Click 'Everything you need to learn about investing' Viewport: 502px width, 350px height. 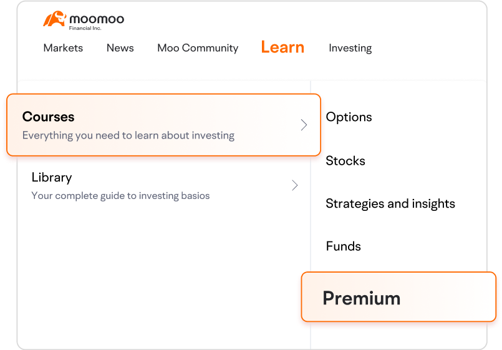tap(128, 135)
